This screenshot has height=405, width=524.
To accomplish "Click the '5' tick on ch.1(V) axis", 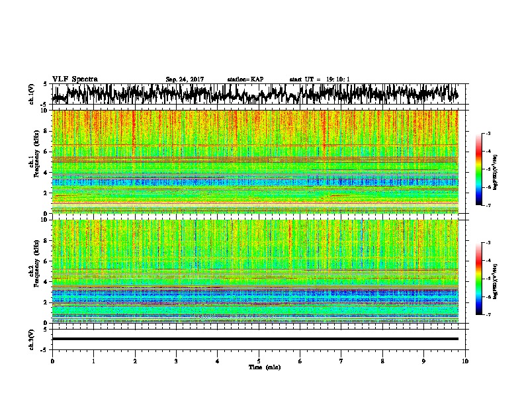I will [45, 84].
